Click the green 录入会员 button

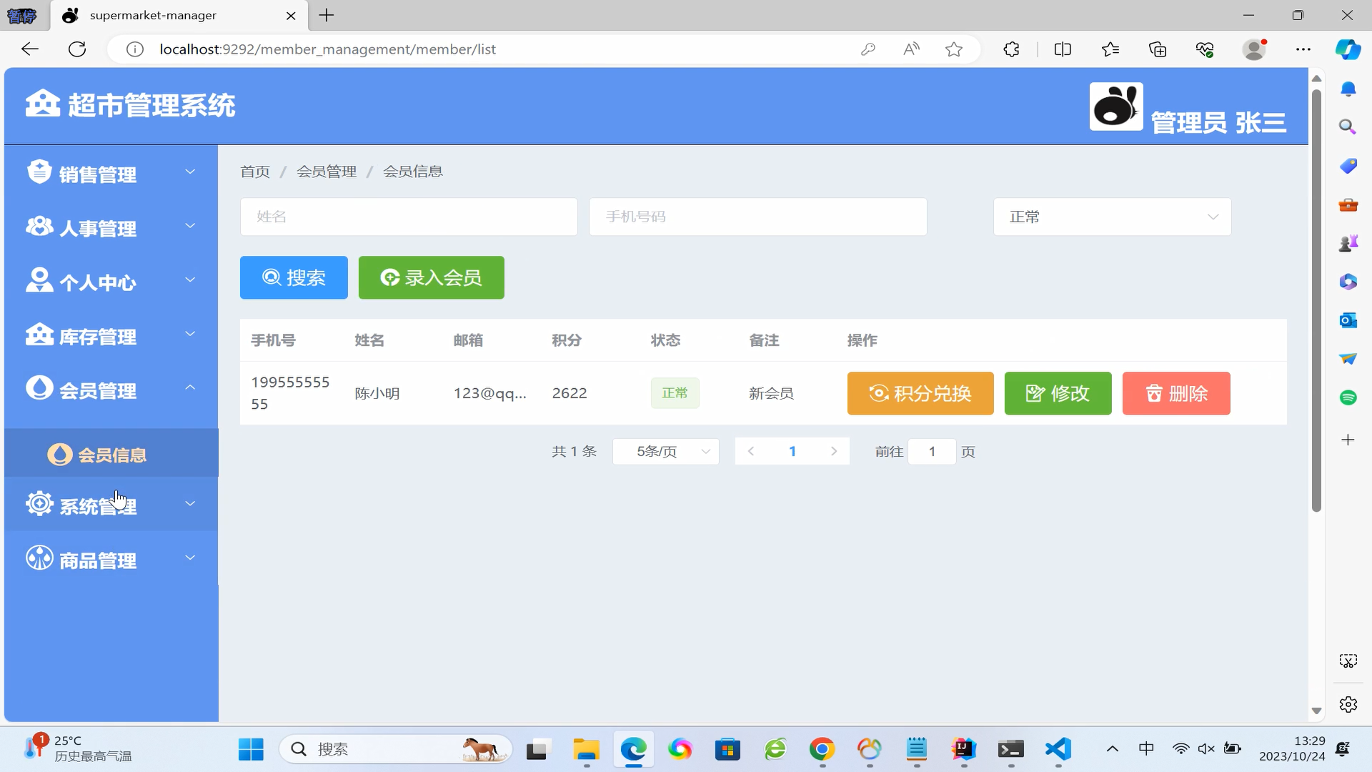(431, 277)
